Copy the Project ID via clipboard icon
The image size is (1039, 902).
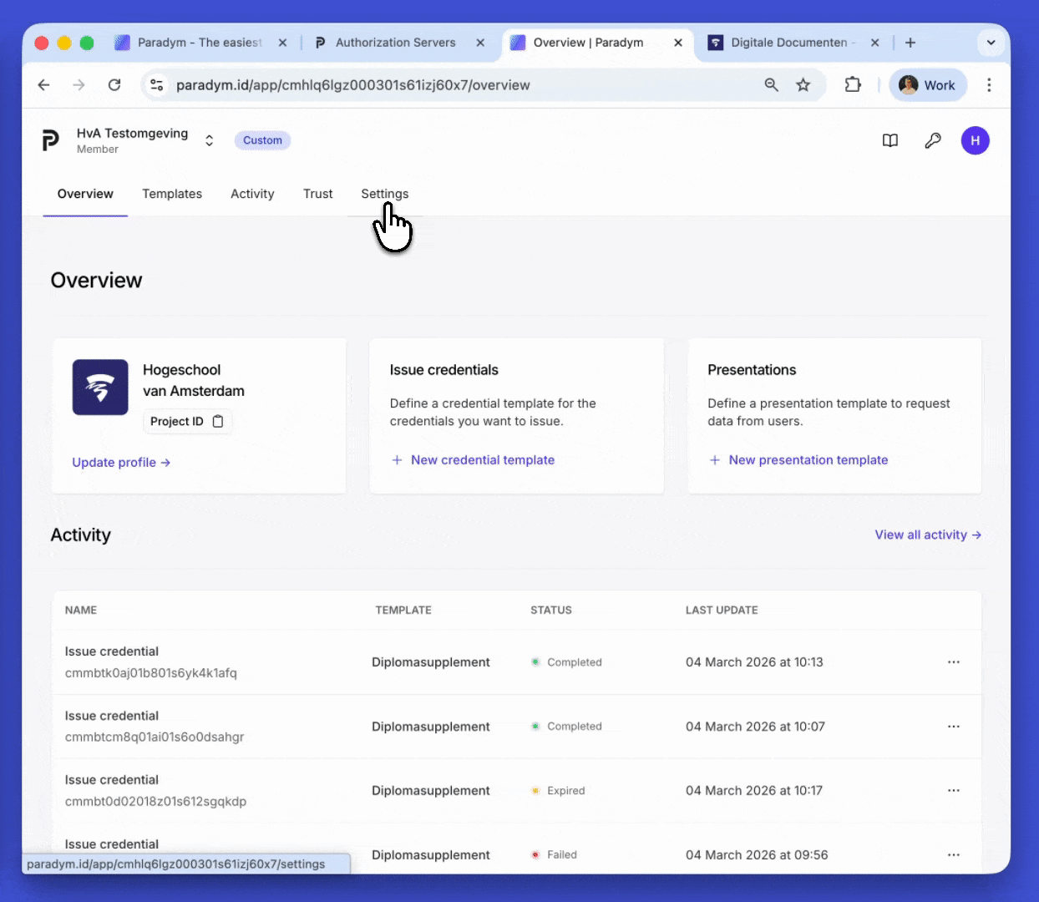point(218,421)
